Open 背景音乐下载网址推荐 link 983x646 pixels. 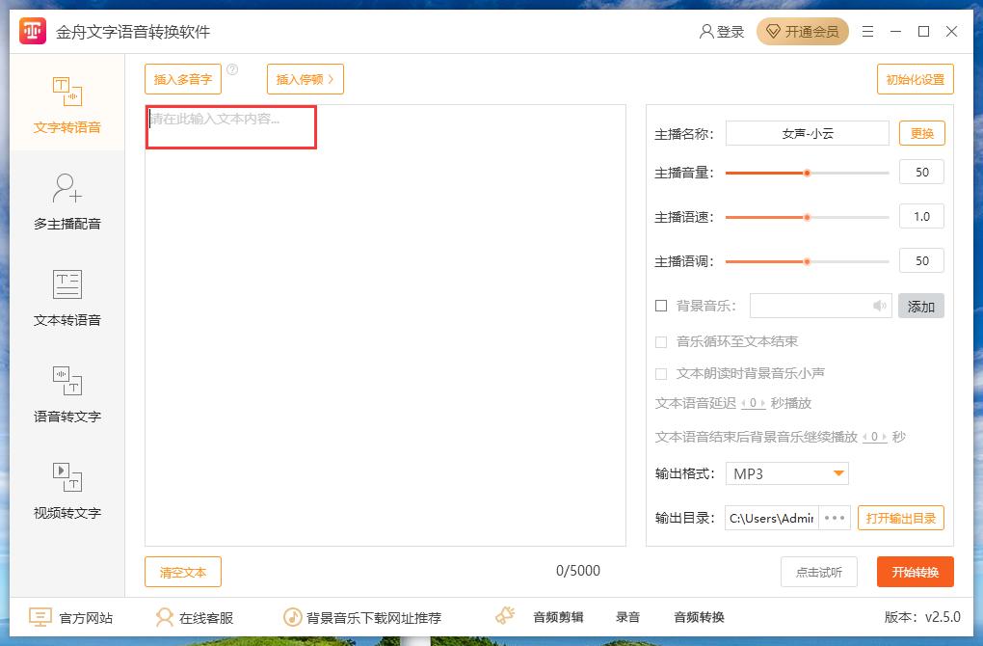coord(362,618)
